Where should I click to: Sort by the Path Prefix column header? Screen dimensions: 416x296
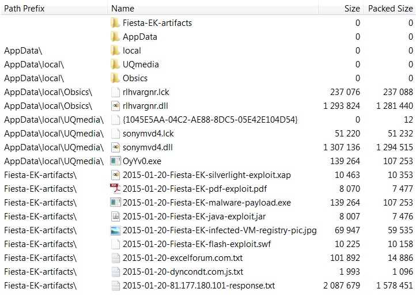pos(24,9)
